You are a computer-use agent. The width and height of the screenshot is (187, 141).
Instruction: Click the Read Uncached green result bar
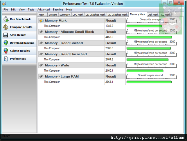pyautogui.click(x=148, y=59)
